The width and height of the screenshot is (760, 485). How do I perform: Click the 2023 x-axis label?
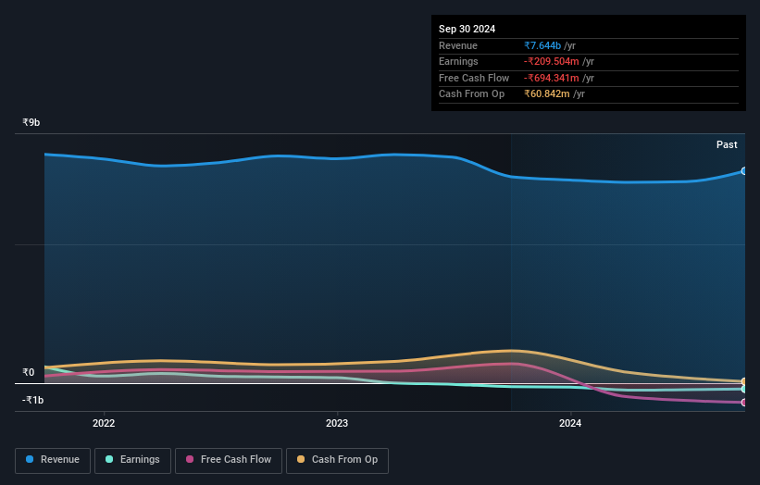click(337, 423)
